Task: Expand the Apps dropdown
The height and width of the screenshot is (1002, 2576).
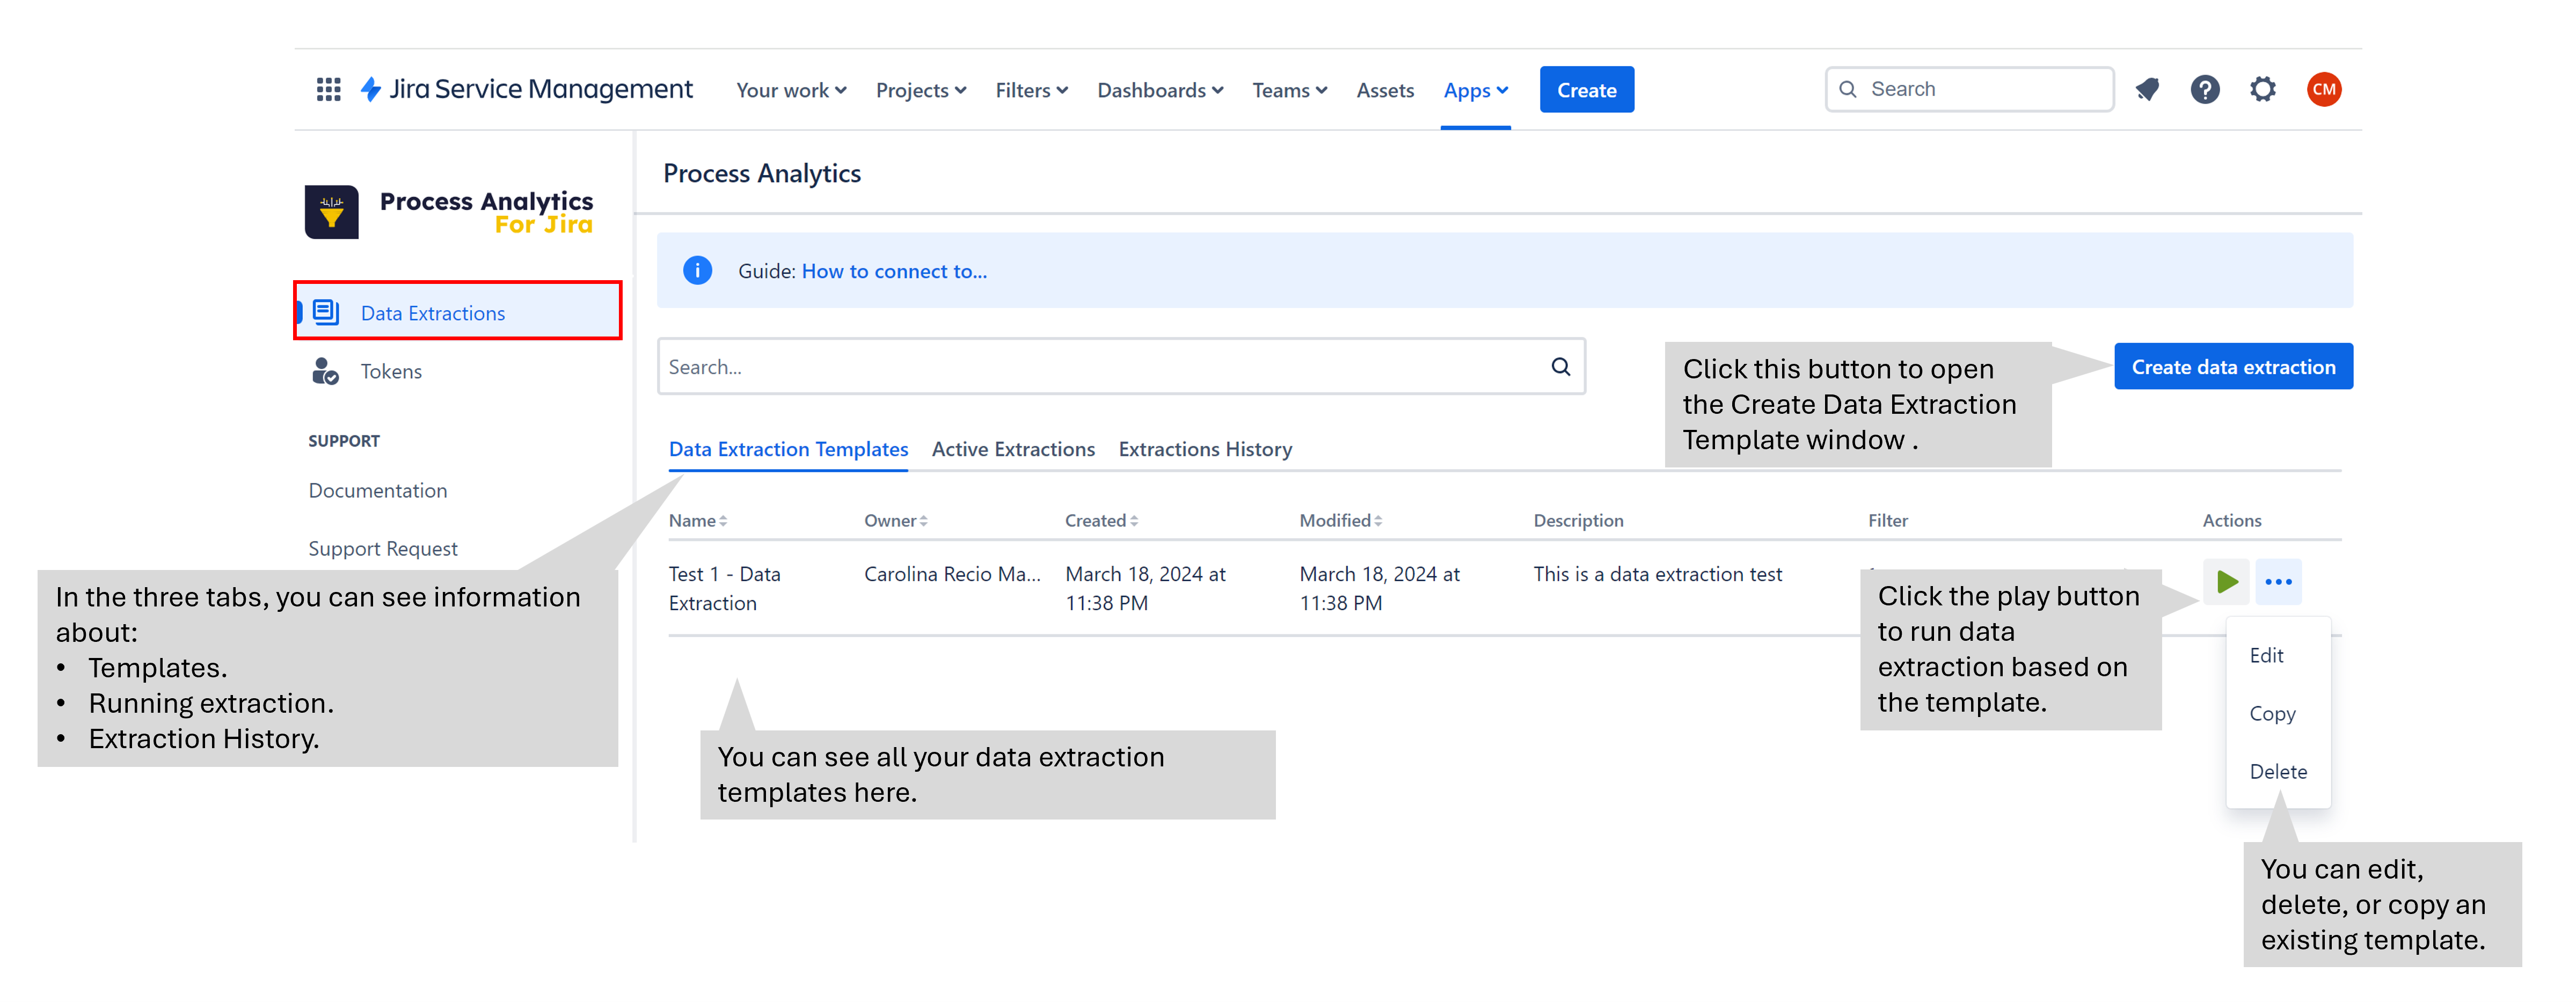Action: coord(1475,91)
